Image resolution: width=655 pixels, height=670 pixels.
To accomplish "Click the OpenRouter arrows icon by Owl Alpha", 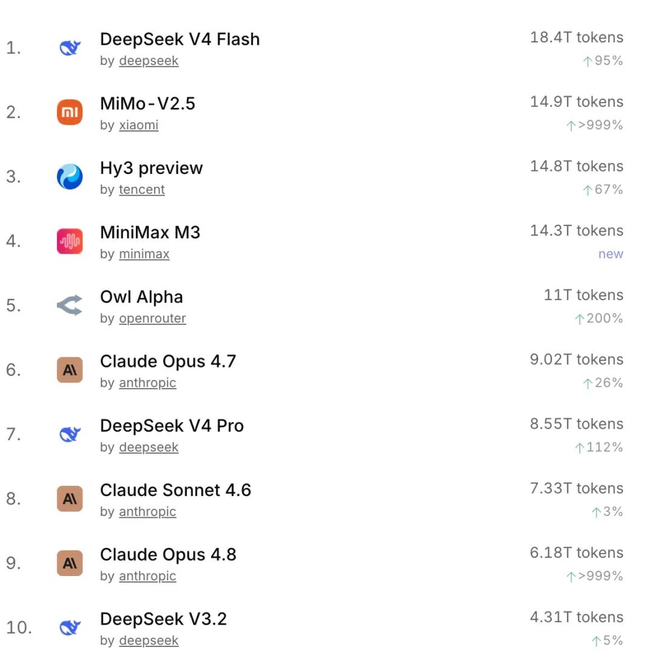I will click(x=70, y=306).
